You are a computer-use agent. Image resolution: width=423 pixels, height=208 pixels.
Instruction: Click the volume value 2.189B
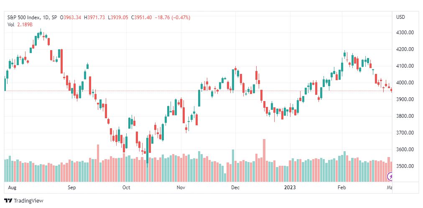(x=25, y=25)
